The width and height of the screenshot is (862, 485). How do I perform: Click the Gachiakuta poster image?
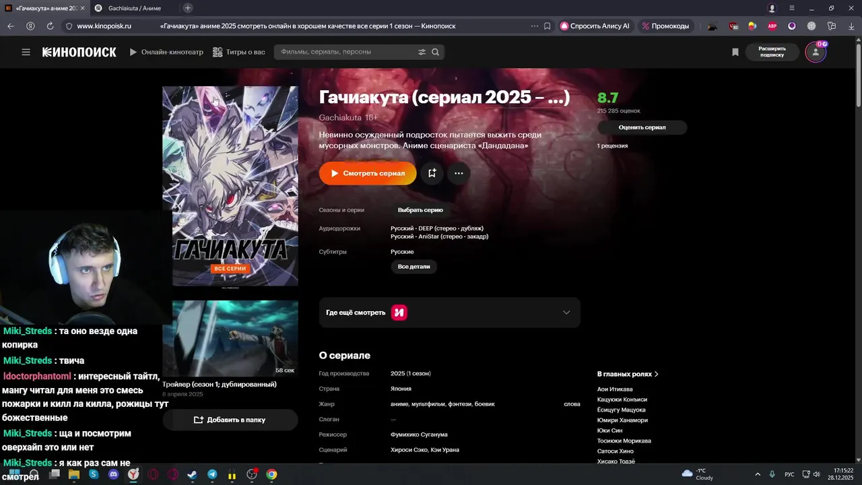[x=230, y=186]
